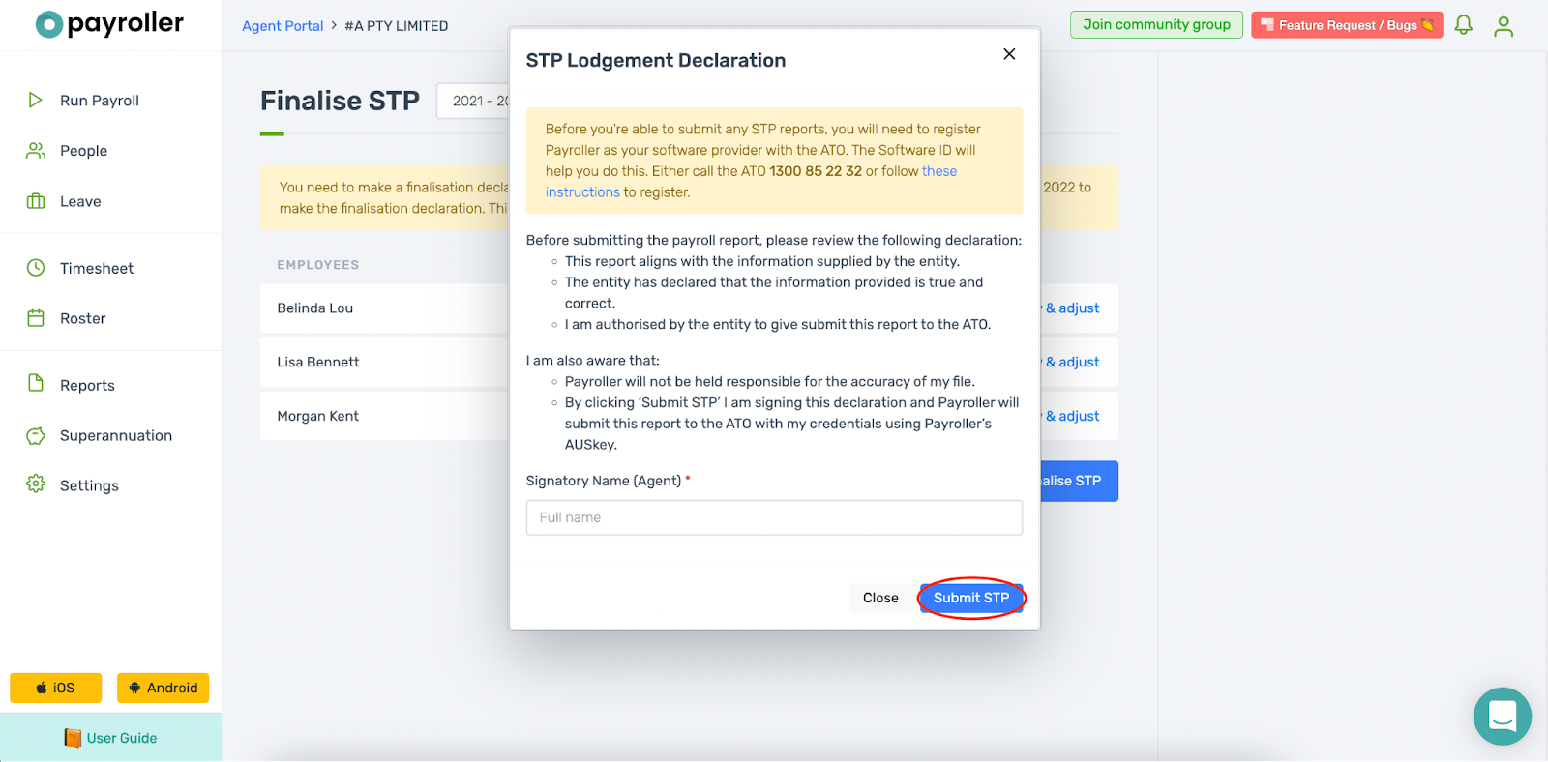1548x762 pixels.
Task: Click the Finalise STP button behind dialog
Action: coord(1079,481)
